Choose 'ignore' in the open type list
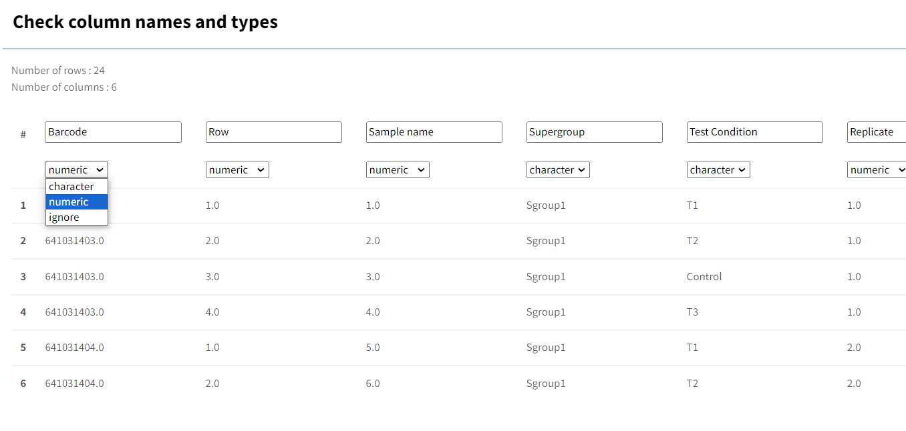Viewport: 906px width, 431px height. click(76, 217)
